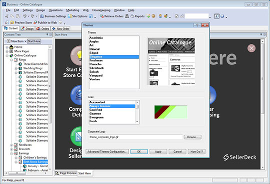Viewport: 270px width, 184px height.
Task: Click the Copy icon in toolbar
Action: 12,16
